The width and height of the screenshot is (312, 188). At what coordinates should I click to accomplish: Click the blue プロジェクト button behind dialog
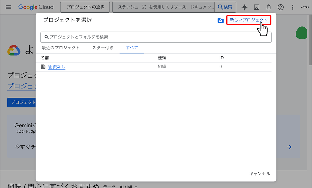[21, 103]
